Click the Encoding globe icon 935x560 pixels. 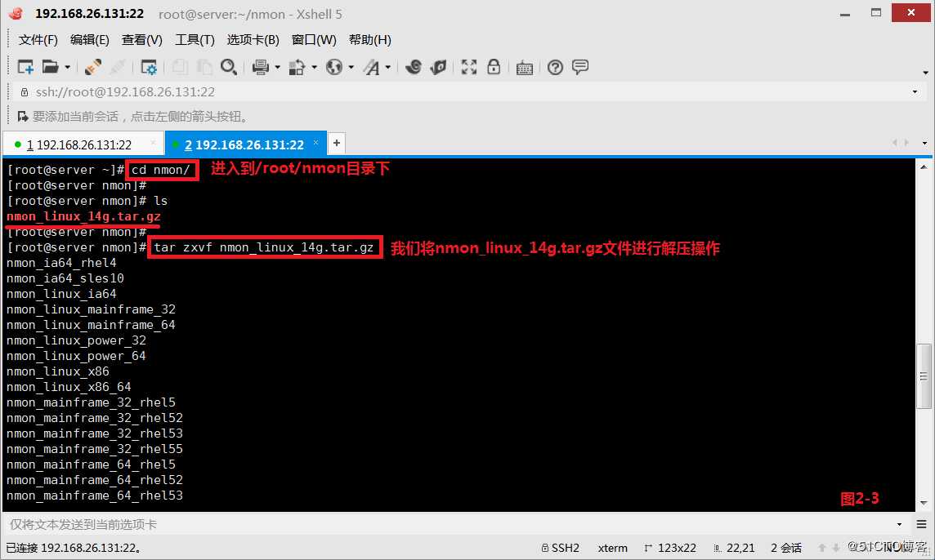pos(334,67)
